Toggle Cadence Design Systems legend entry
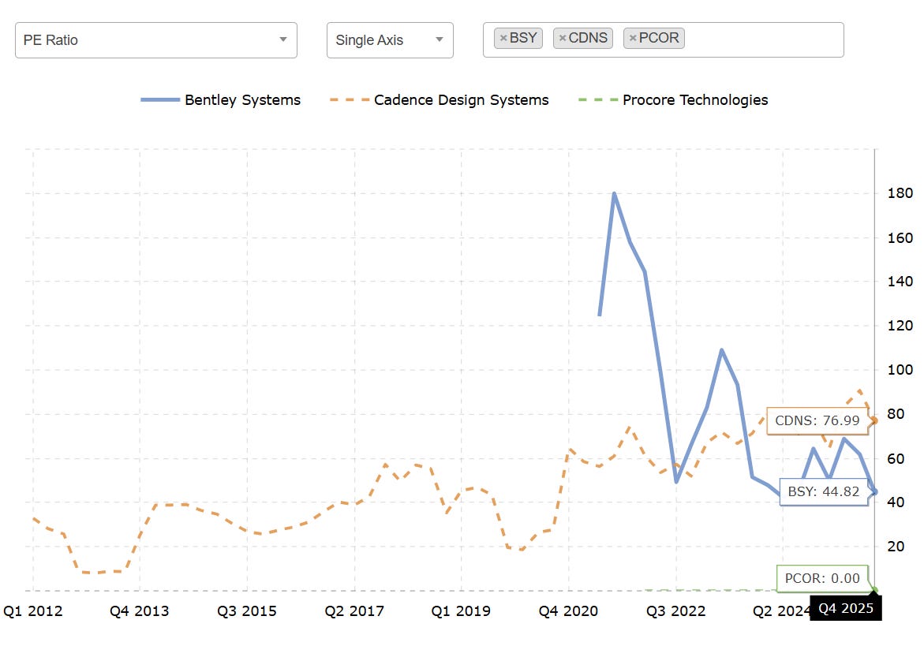Image resolution: width=924 pixels, height=646 pixels. (439, 100)
